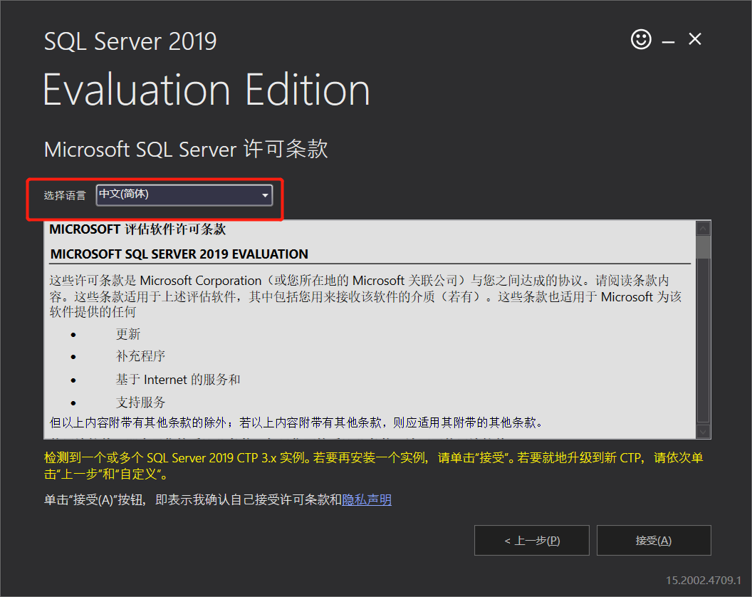
Task: Click the heading MICROSOFT 评估软件许可条款
Action: [x=137, y=229]
